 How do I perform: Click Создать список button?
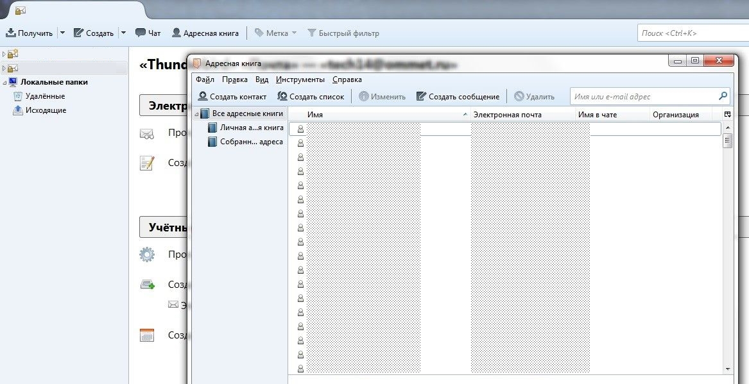[x=311, y=96]
